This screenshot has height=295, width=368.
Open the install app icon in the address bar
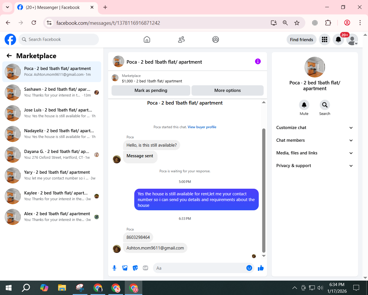point(274,23)
